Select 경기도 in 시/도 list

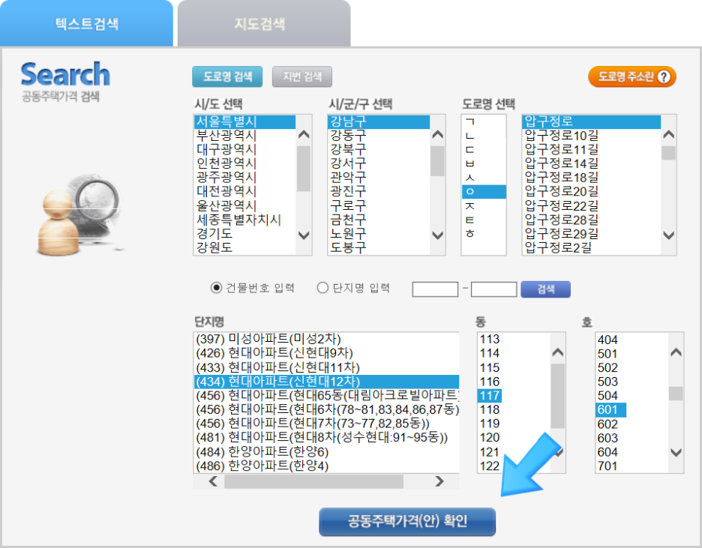pyautogui.click(x=244, y=233)
